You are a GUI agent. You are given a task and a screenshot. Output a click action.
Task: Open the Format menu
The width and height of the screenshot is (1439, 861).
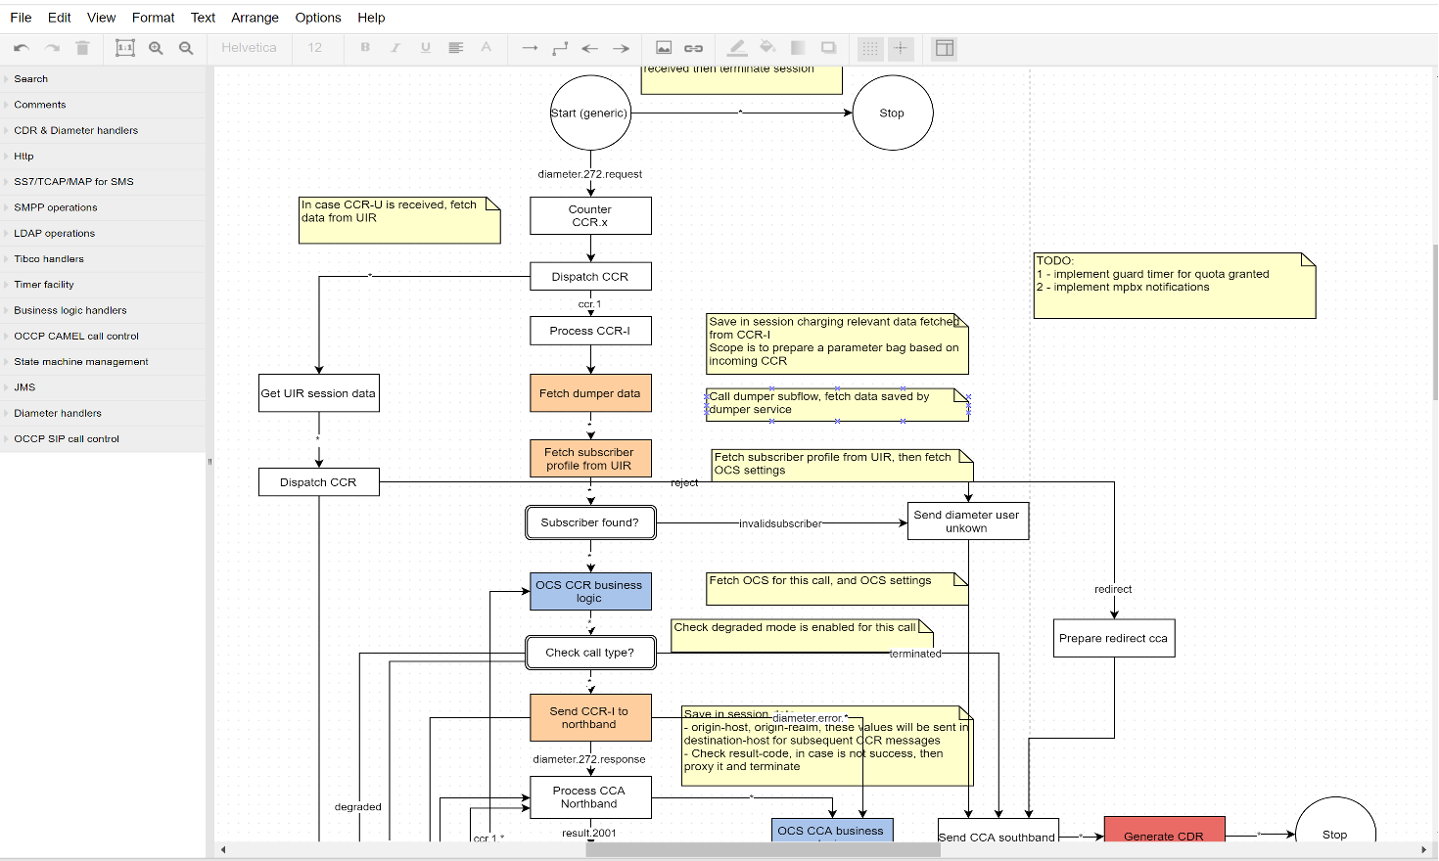[154, 18]
